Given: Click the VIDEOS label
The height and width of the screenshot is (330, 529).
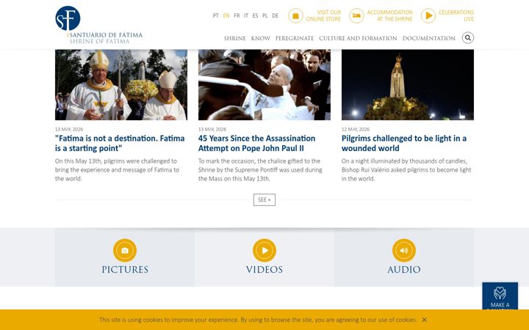Looking at the screenshot, I should tap(264, 269).
